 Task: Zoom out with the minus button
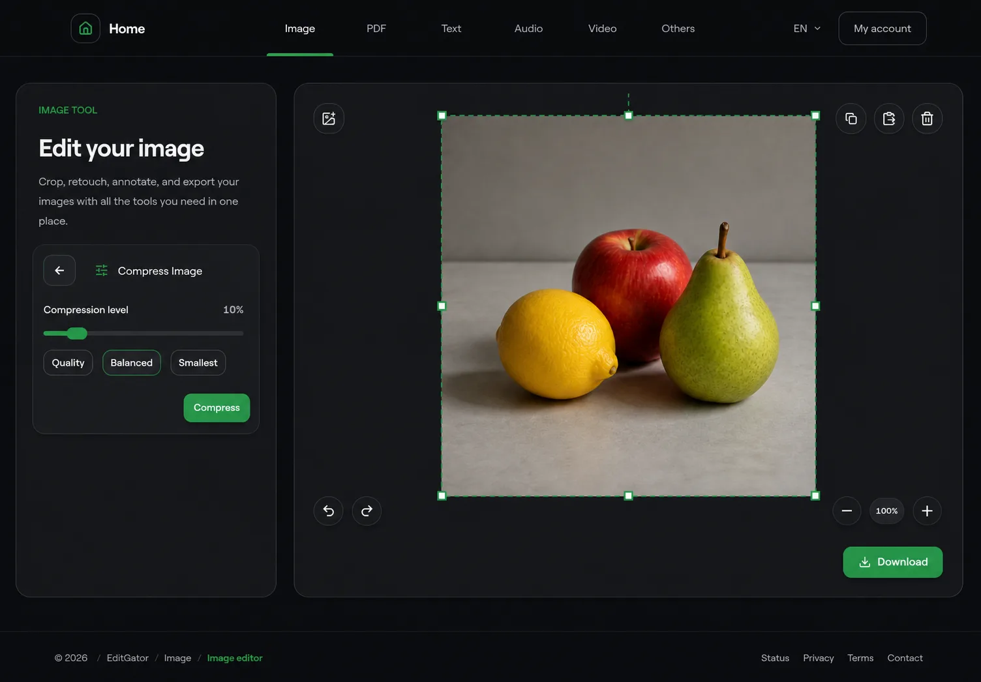click(x=847, y=511)
